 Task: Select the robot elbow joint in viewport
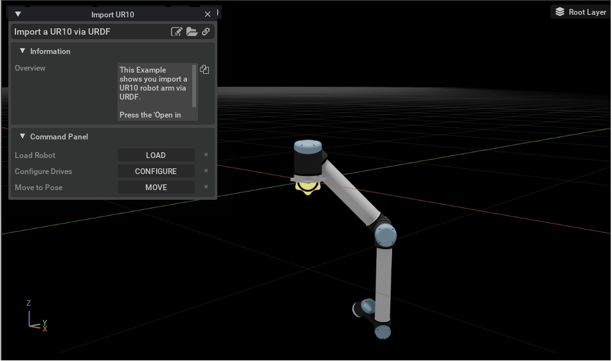click(385, 234)
